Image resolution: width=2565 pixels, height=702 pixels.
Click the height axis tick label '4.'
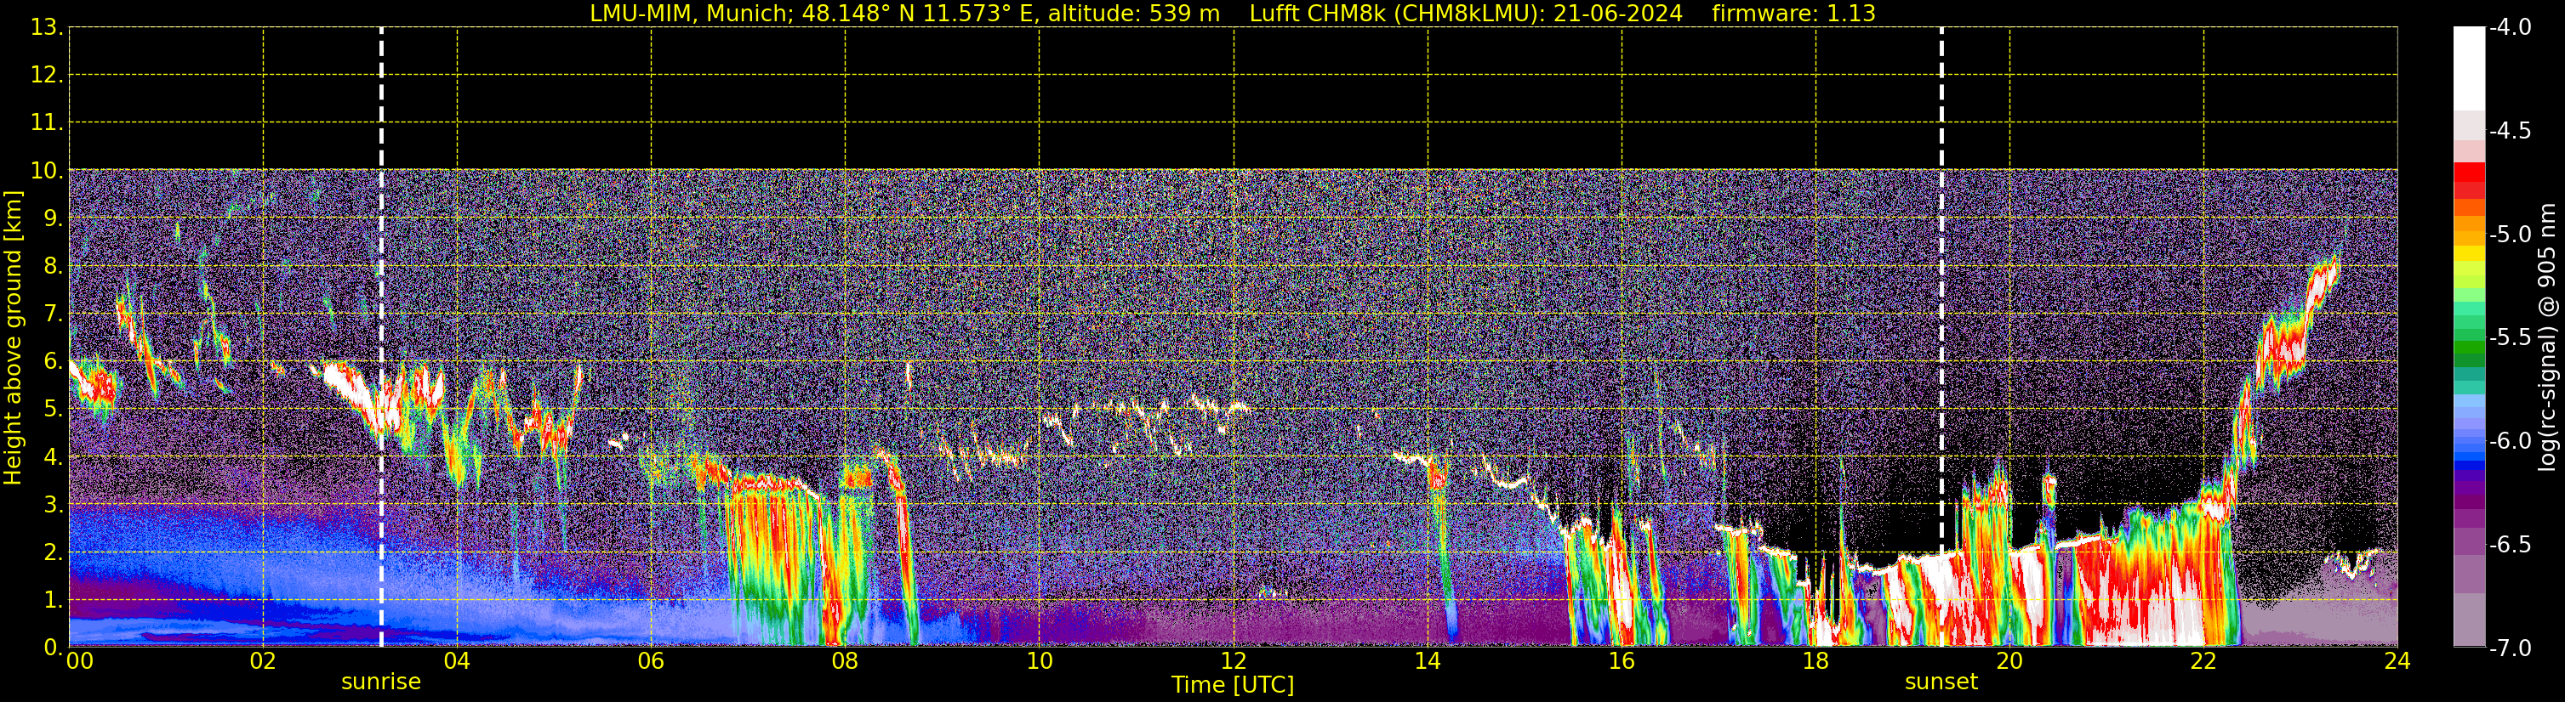[52, 457]
